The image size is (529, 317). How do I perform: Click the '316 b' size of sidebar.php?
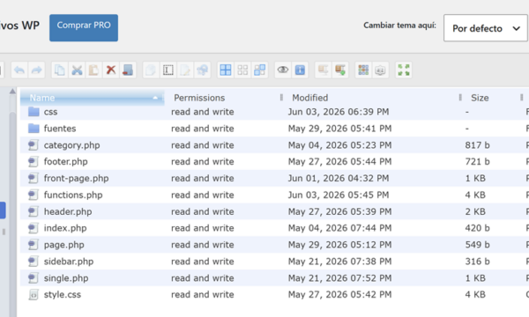click(x=477, y=262)
